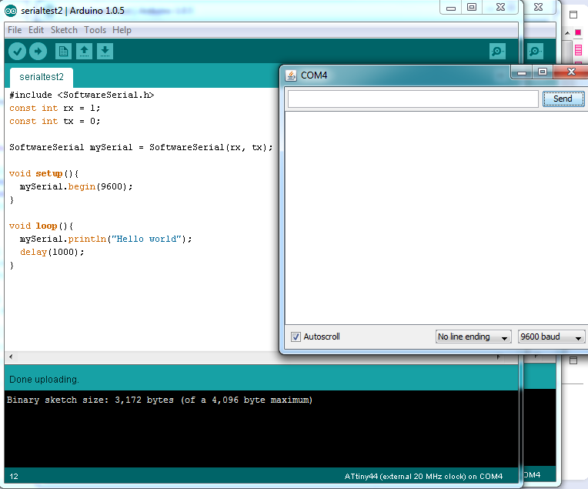The height and width of the screenshot is (489, 588).
Task: Open the 9600 baud rate dropdown
Action: click(551, 337)
